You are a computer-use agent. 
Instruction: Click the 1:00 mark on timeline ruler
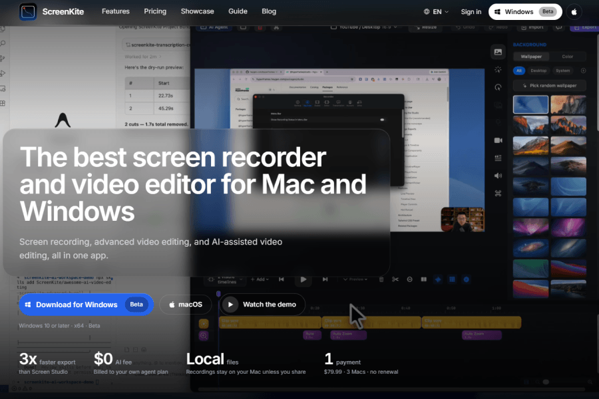(x=497, y=308)
